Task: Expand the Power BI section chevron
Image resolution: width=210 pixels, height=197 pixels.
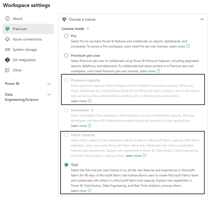Action: point(49,84)
